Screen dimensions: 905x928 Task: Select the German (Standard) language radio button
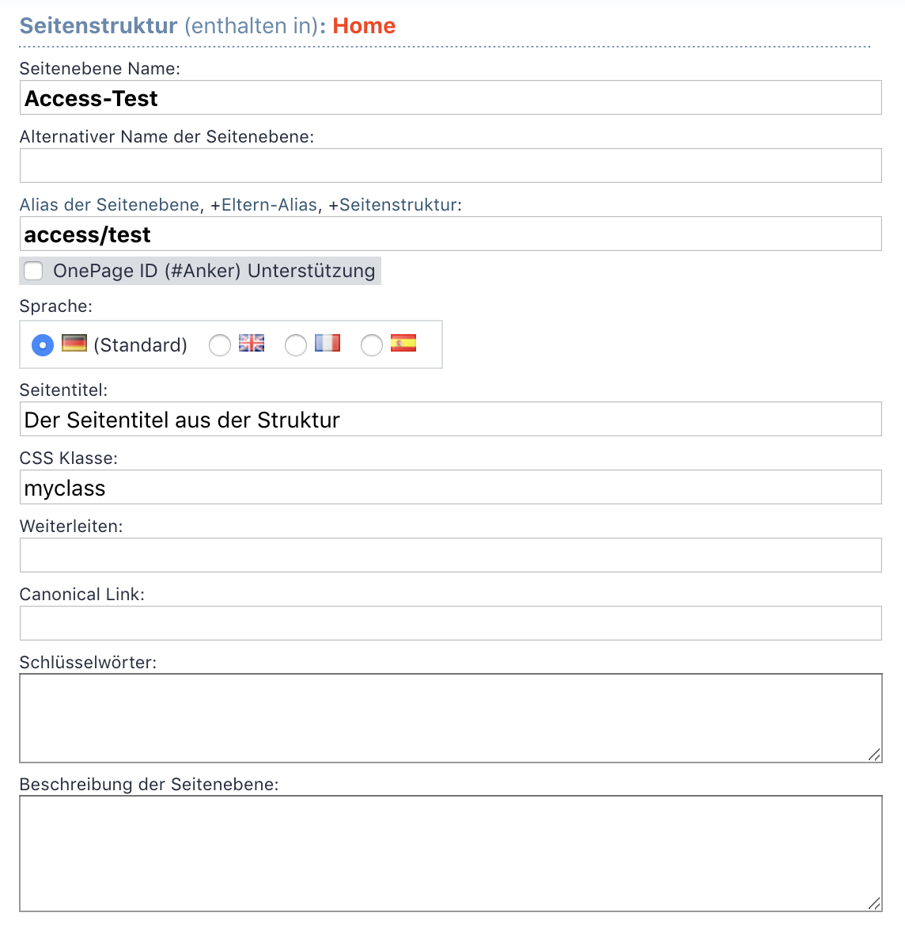tap(43, 345)
